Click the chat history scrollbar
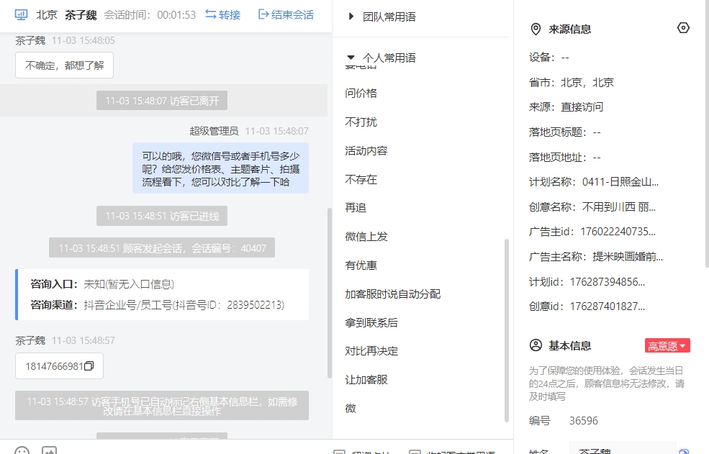The width and height of the screenshot is (709, 454). (329, 293)
